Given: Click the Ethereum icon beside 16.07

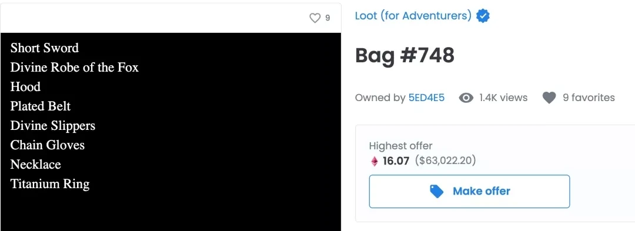Looking at the screenshot, I should [x=375, y=162].
